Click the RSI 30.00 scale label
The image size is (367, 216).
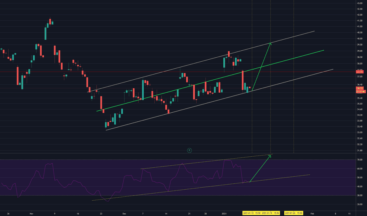pyautogui.click(x=360, y=195)
